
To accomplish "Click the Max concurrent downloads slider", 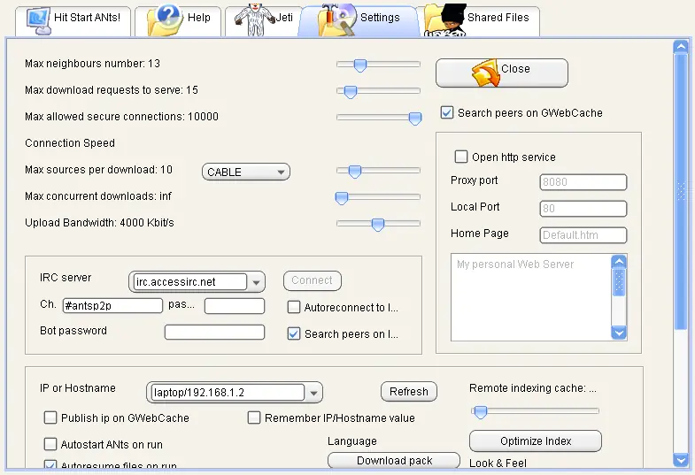I will 341,198.
